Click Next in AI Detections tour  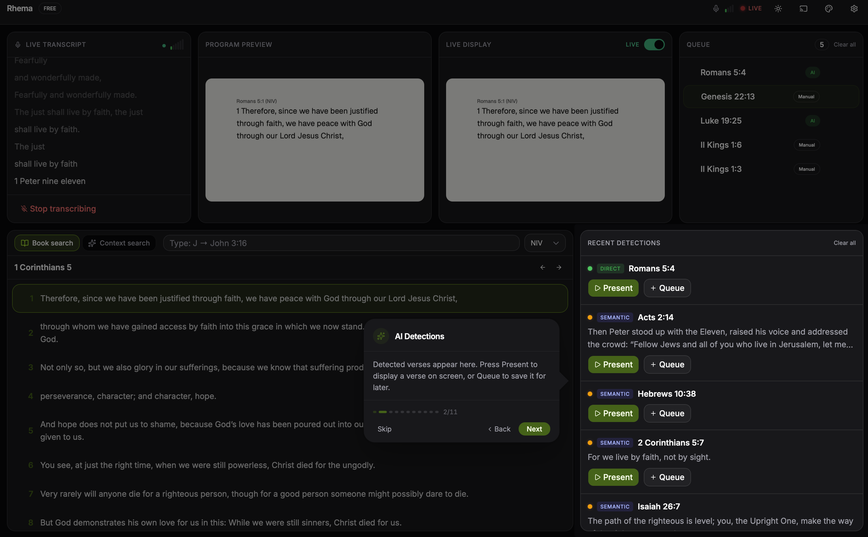point(534,429)
